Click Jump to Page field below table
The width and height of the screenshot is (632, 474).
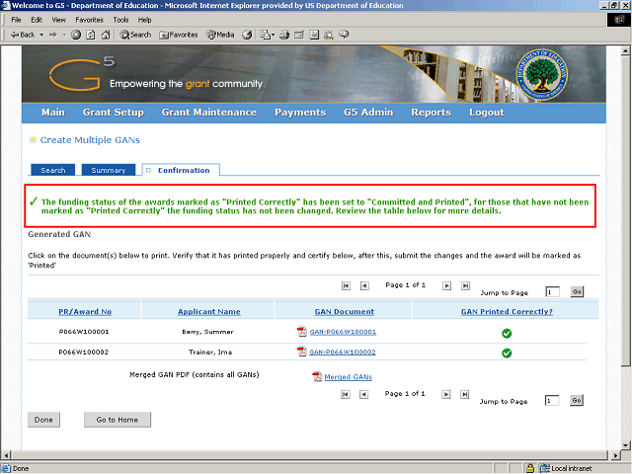tap(552, 400)
